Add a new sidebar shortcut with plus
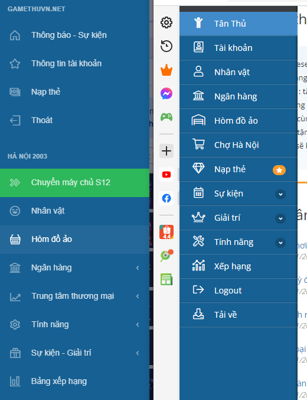307x400 pixels. 166,151
